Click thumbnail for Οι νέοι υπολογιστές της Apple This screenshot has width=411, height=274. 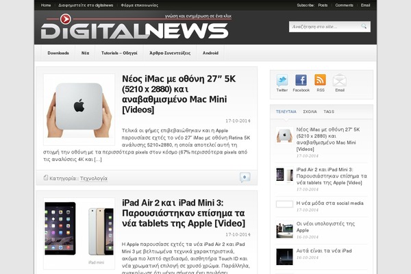[284, 230]
